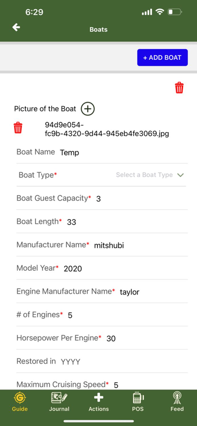Tap 'Select a Boat Type' placeholder
This screenshot has width=197, height=426.
tap(144, 175)
